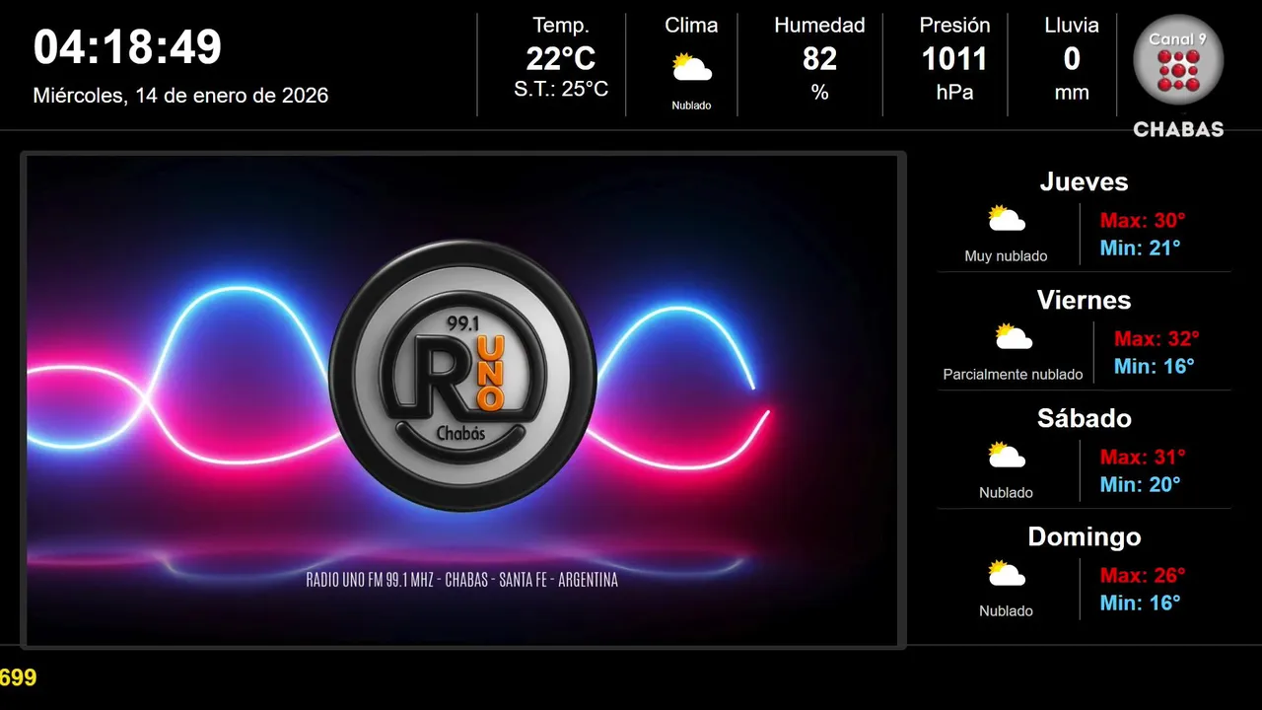The width and height of the screenshot is (1262, 710).
Task: Click Min: 21° for Jueves
Action: pyautogui.click(x=1141, y=248)
